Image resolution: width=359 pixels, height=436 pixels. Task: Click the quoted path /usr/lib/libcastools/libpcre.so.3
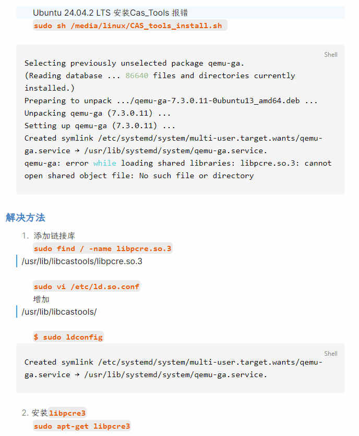(82, 261)
